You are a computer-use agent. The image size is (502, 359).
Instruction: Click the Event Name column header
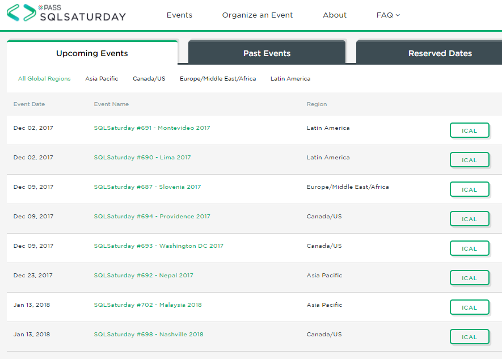tap(111, 104)
